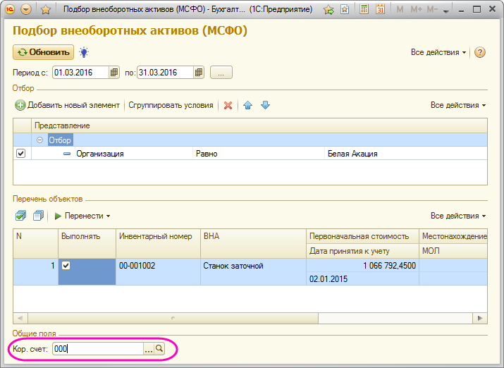Screen dimensions: 504x368
Task: Click magnifier icon in Кор. счет field
Action: click(x=159, y=348)
